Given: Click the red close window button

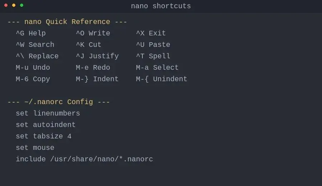Looking at the screenshot, I should (6, 5).
